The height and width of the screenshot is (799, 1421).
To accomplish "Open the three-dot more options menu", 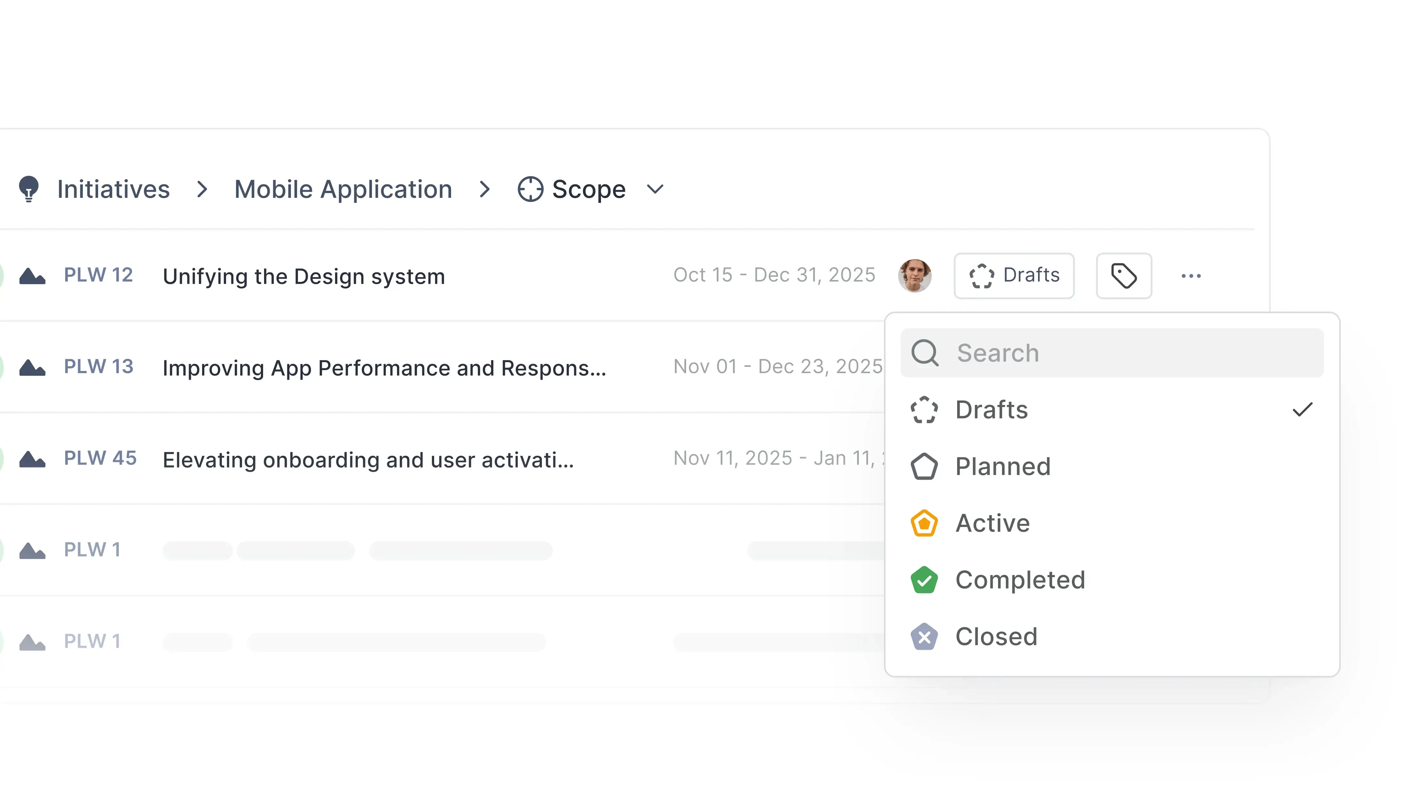I will pos(1191,276).
